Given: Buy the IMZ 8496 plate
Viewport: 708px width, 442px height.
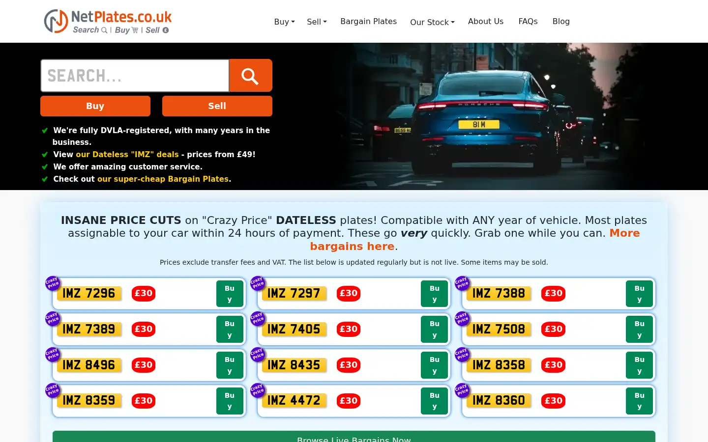Looking at the screenshot, I should tap(230, 365).
